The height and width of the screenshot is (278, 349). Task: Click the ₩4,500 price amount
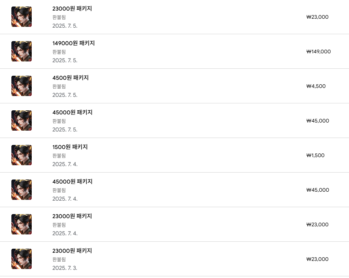(316, 86)
